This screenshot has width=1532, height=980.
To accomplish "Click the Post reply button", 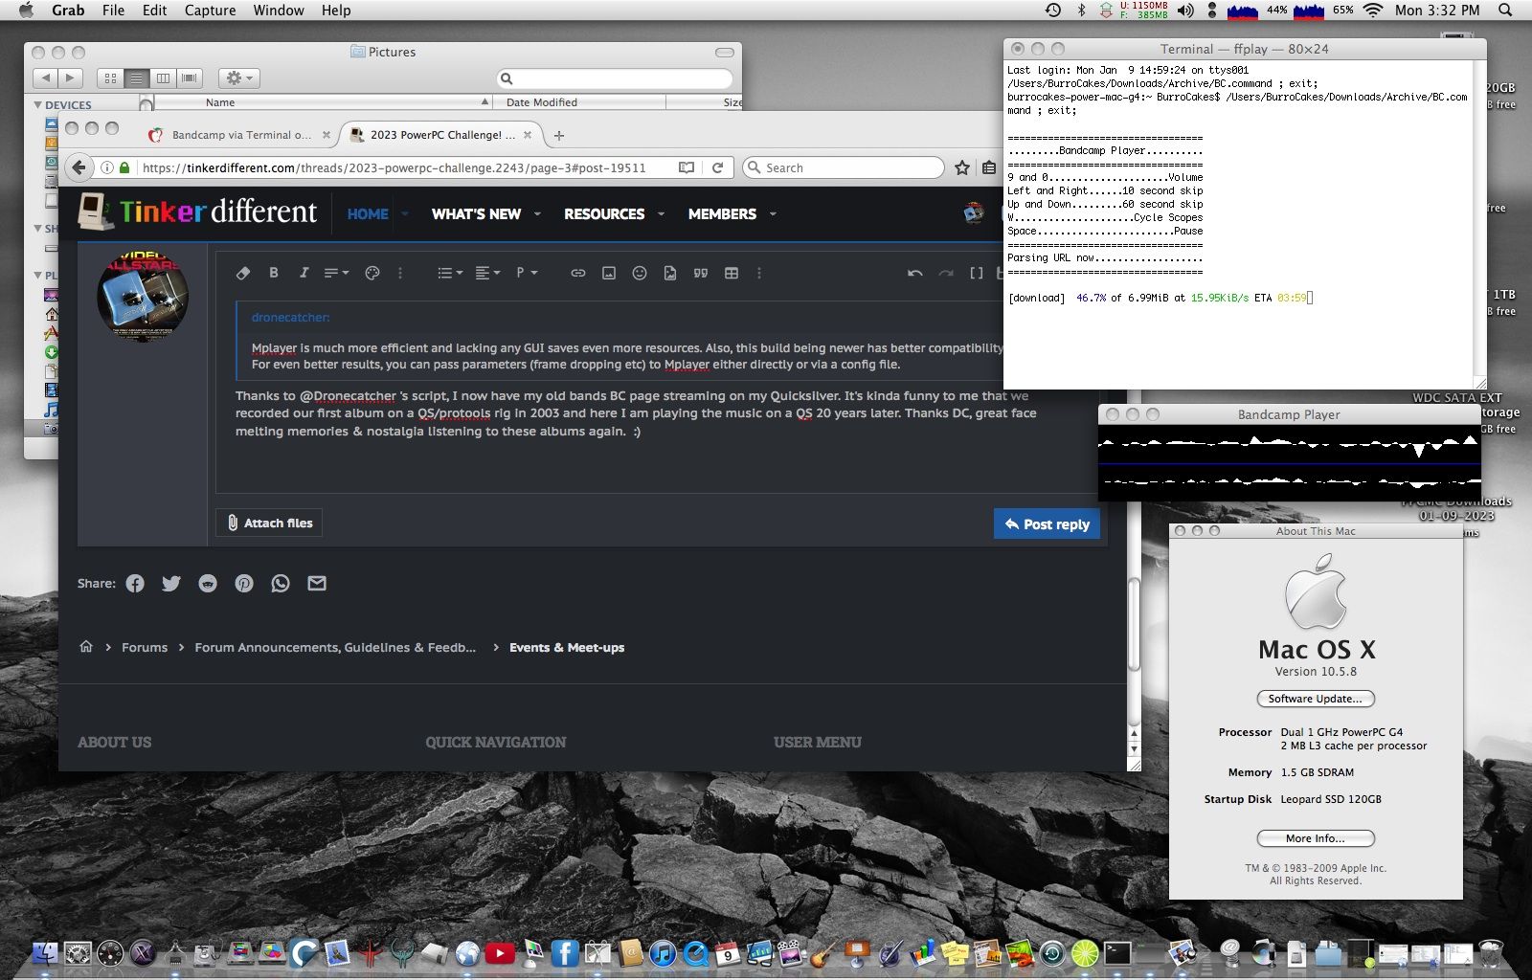I will coord(1048,523).
